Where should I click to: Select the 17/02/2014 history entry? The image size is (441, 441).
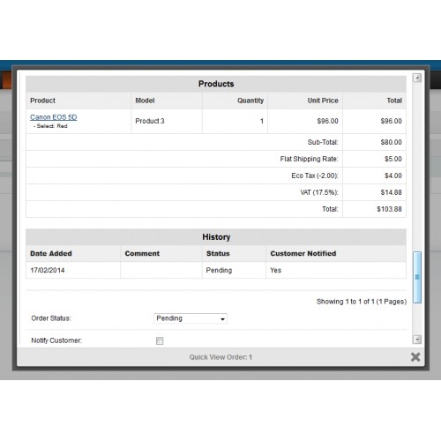click(216, 270)
